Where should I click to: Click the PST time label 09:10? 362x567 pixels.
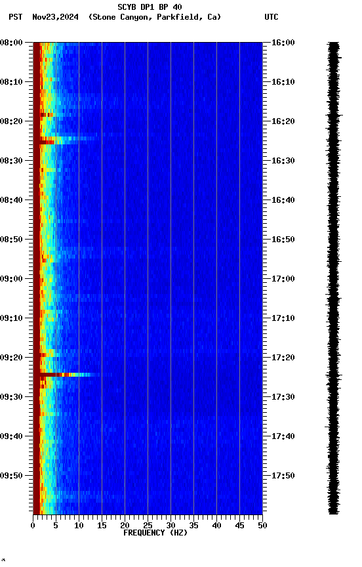tap(11, 318)
